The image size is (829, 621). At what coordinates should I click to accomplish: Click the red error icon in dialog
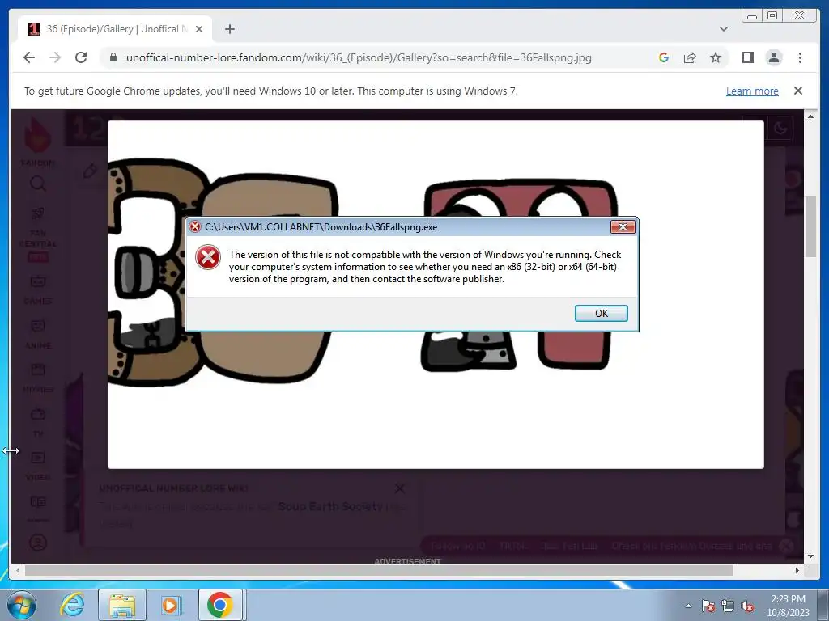pos(208,258)
